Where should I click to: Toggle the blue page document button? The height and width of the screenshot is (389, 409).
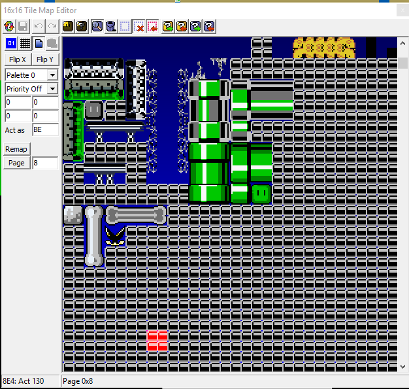[x=39, y=43]
